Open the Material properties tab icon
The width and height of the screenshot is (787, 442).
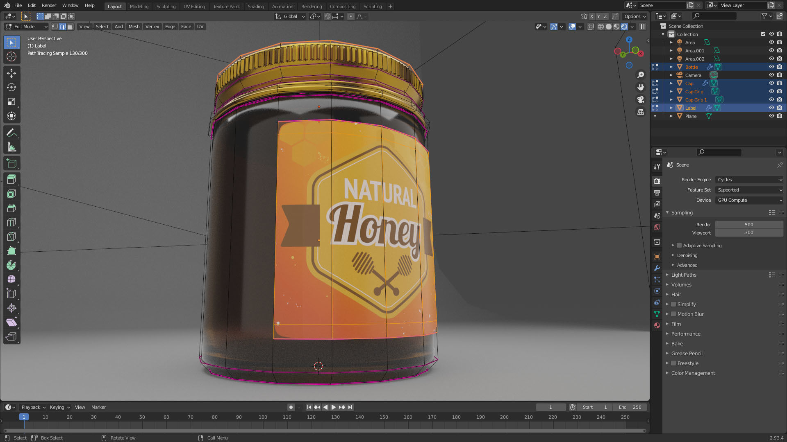657,325
